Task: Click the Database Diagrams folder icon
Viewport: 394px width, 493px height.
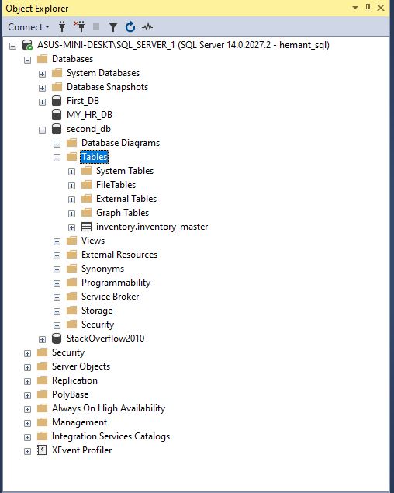Action: [x=71, y=143]
